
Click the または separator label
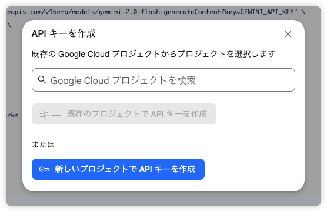pos(43,144)
